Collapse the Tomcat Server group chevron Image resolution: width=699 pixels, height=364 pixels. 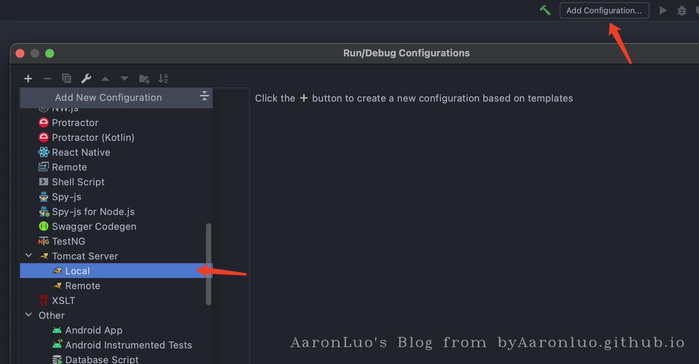coord(29,255)
